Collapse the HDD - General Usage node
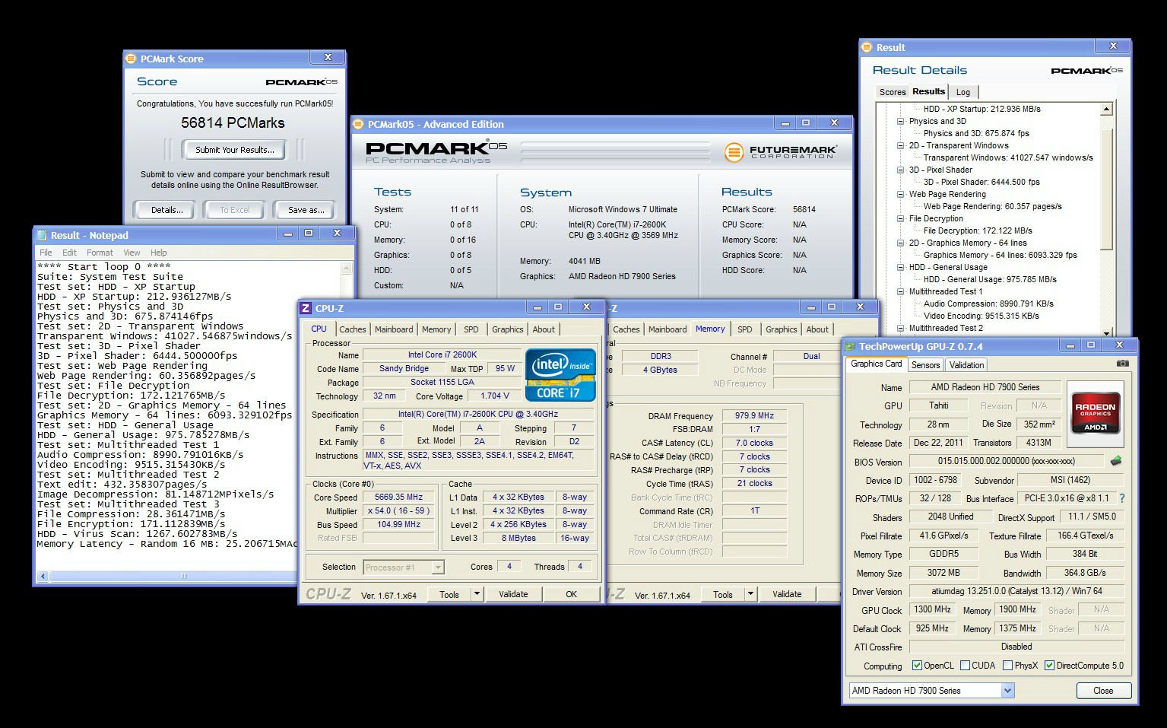The height and width of the screenshot is (728, 1167). pyautogui.click(x=900, y=267)
